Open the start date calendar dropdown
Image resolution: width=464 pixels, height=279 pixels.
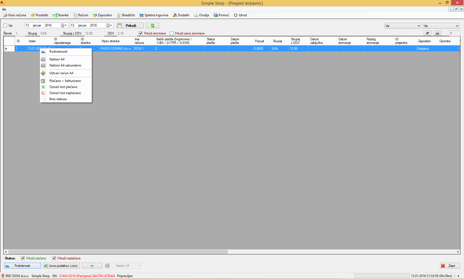[x=64, y=26]
